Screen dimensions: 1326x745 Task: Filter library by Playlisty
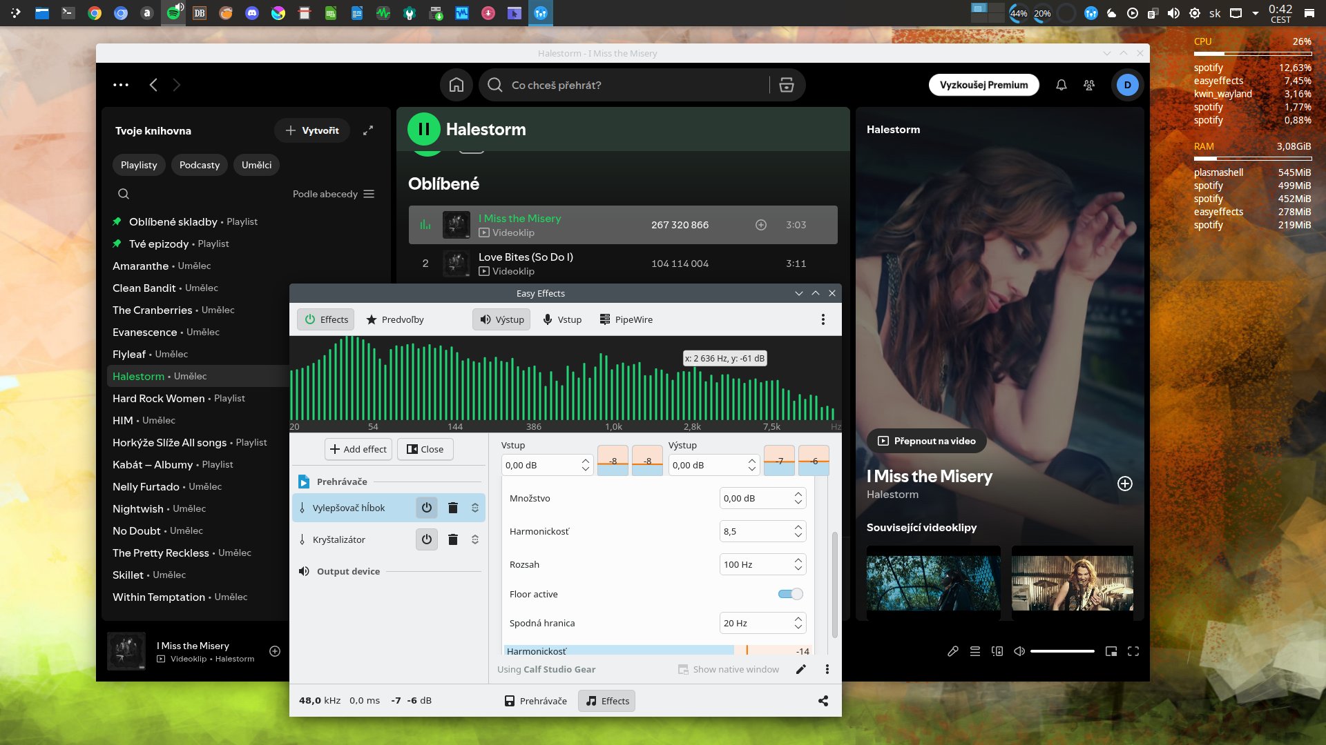(139, 165)
